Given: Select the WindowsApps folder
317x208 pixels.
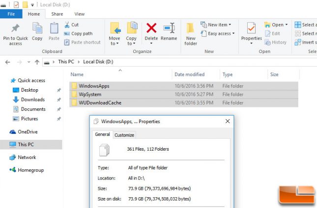Looking at the screenshot, I should 184,86.
